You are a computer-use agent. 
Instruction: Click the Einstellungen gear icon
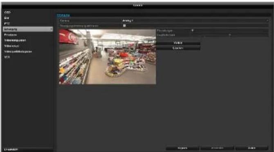point(192,30)
